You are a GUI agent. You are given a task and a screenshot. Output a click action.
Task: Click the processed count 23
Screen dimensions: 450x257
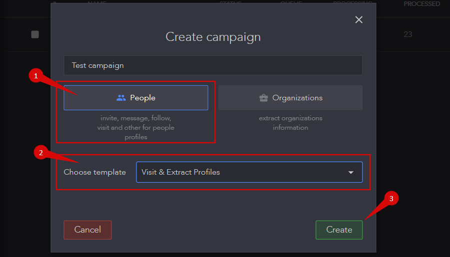click(408, 34)
